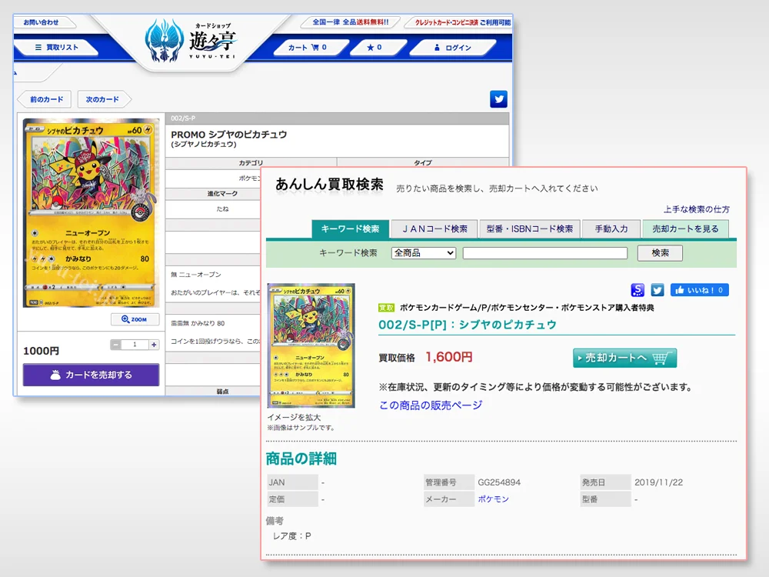Open この商品の販売ページ link
769x577 pixels.
[x=431, y=405]
